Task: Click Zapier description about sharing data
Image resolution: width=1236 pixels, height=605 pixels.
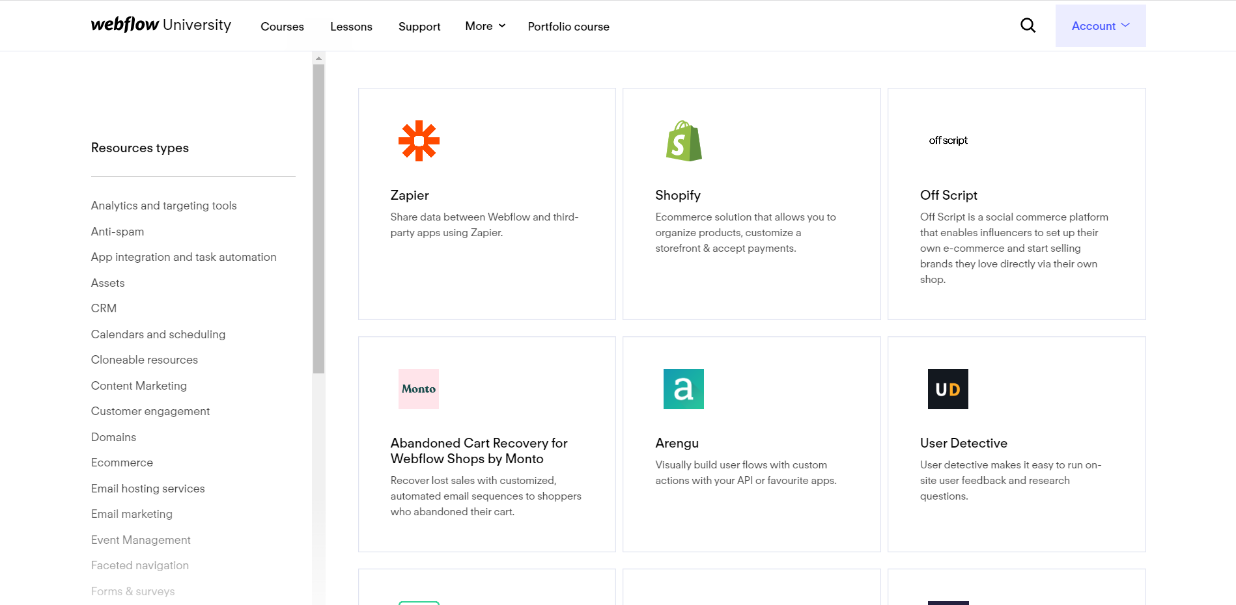Action: pyautogui.click(x=485, y=225)
